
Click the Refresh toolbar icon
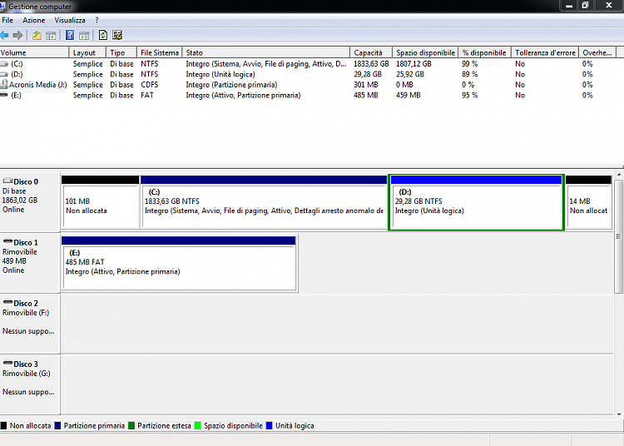[x=103, y=36]
